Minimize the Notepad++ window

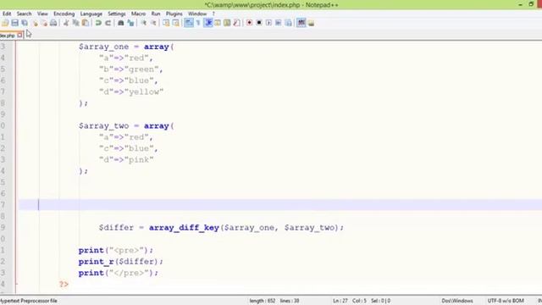[x=520, y=4]
